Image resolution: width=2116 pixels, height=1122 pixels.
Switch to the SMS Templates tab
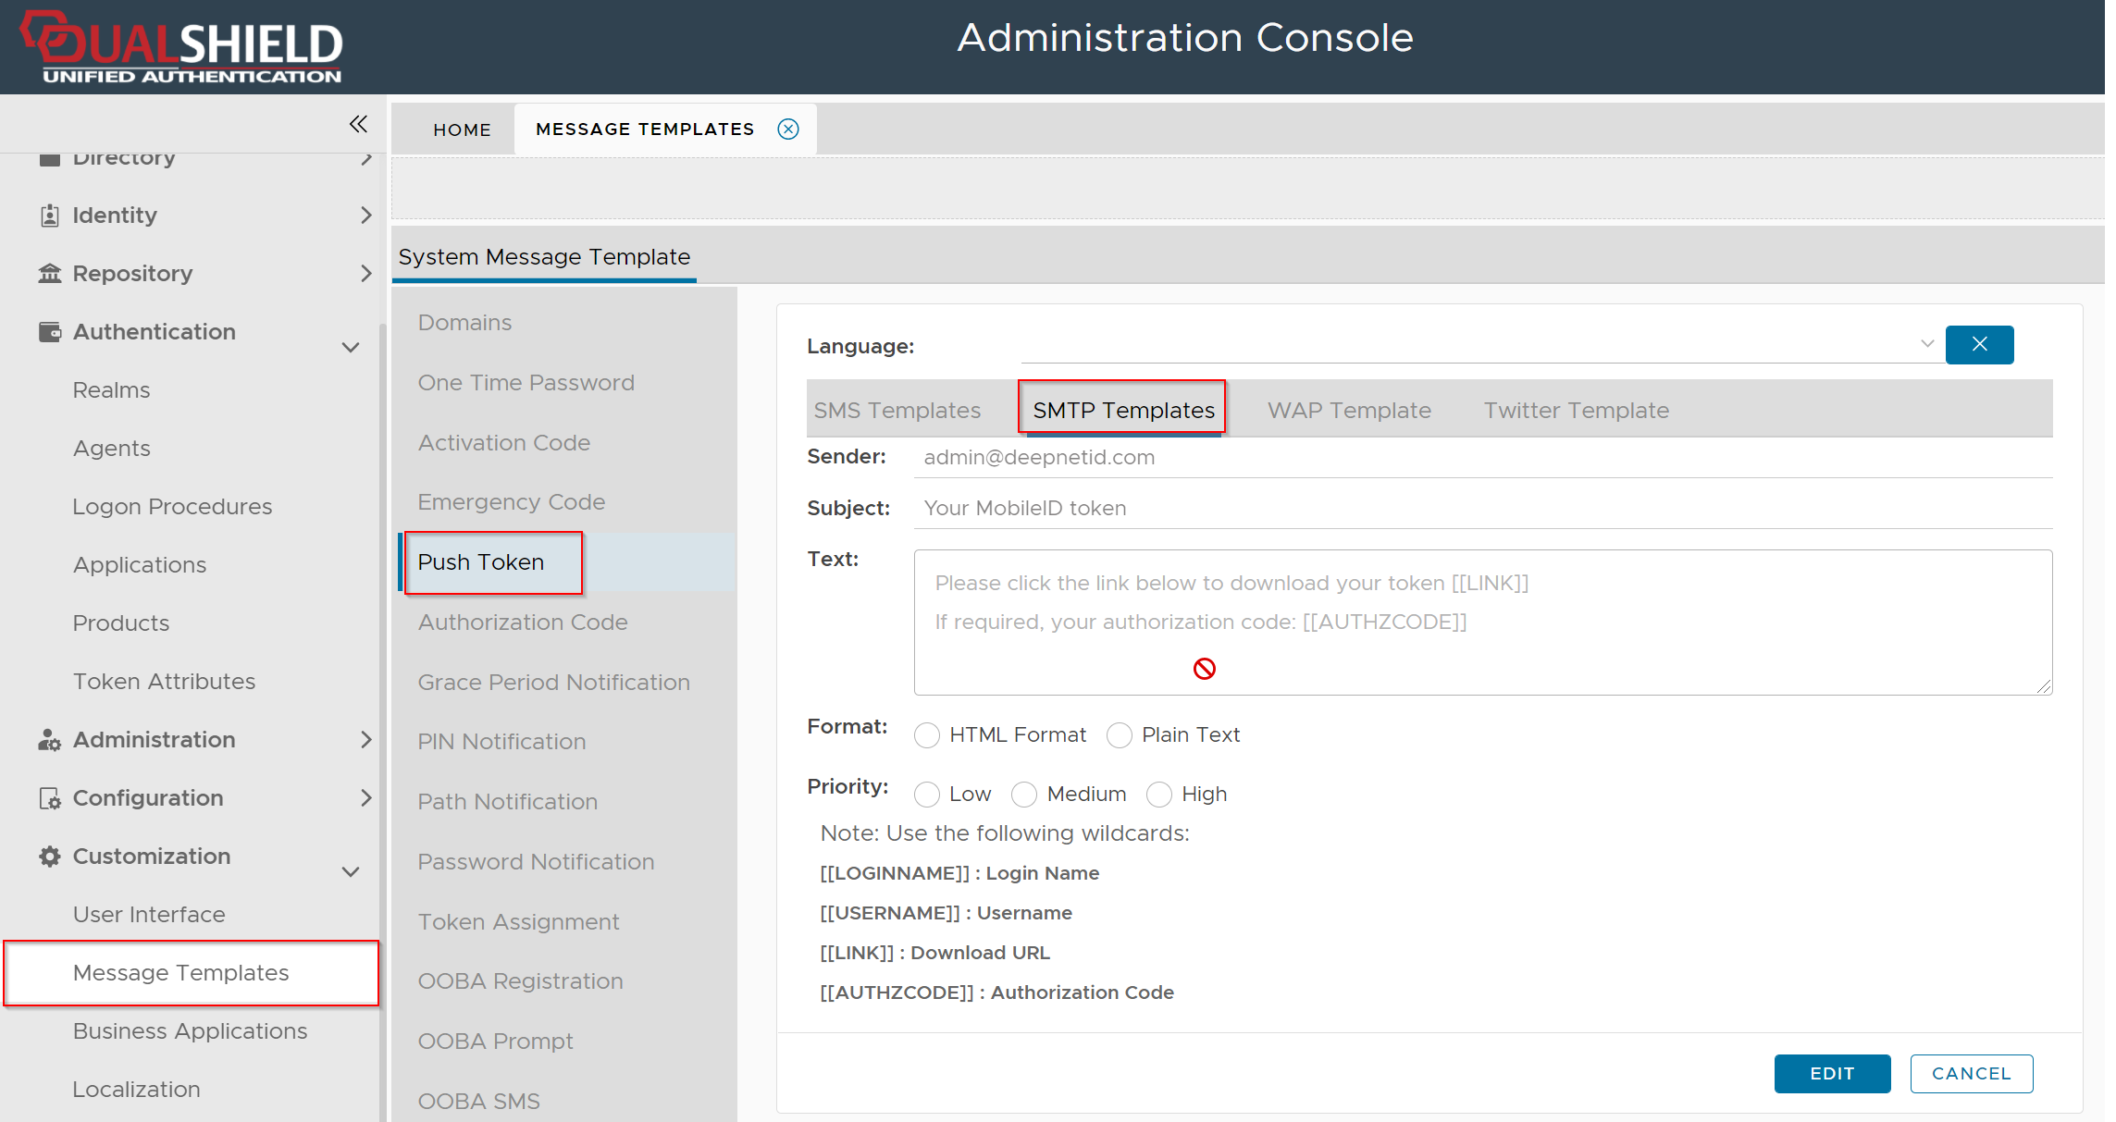897,410
